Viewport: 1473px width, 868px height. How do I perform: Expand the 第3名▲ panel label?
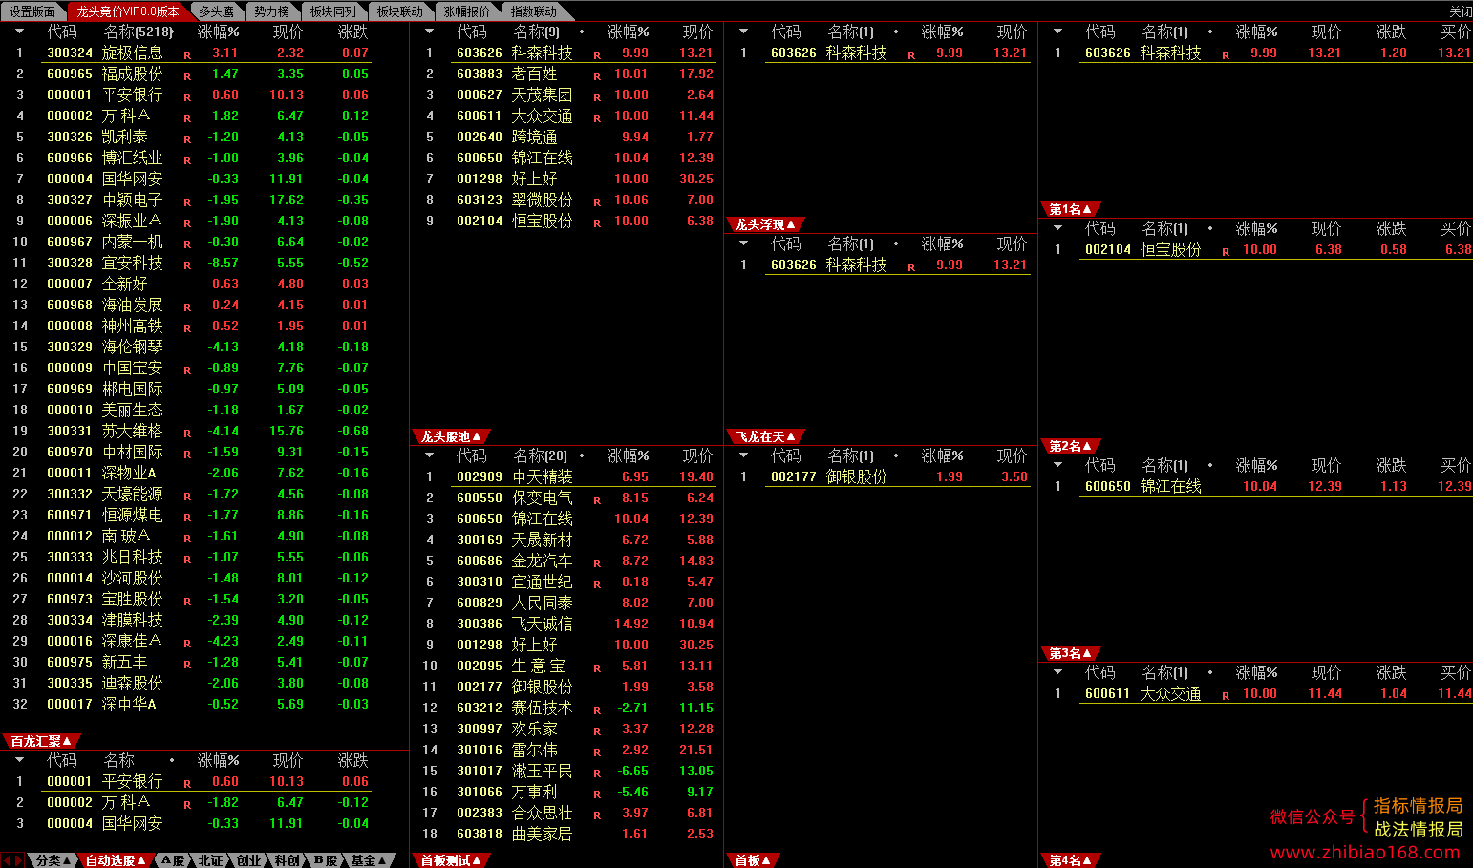pos(1070,653)
